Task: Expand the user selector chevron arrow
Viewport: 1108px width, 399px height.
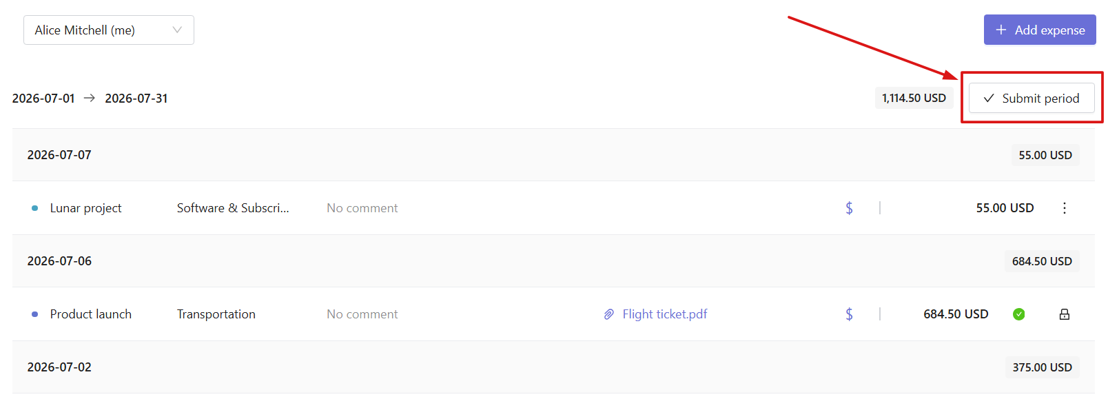Action: (177, 30)
